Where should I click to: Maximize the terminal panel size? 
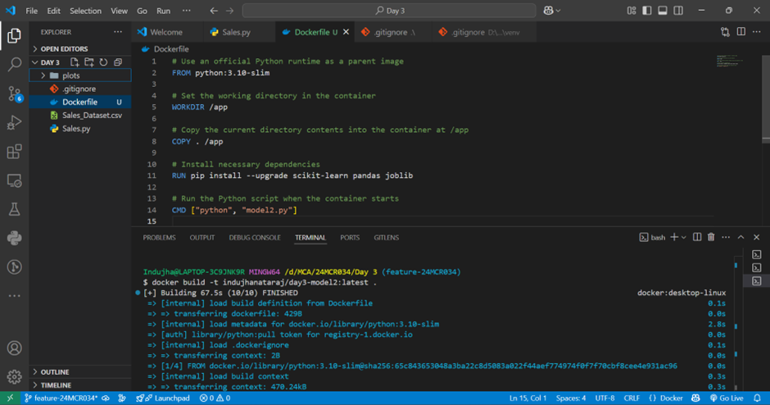pyautogui.click(x=741, y=238)
